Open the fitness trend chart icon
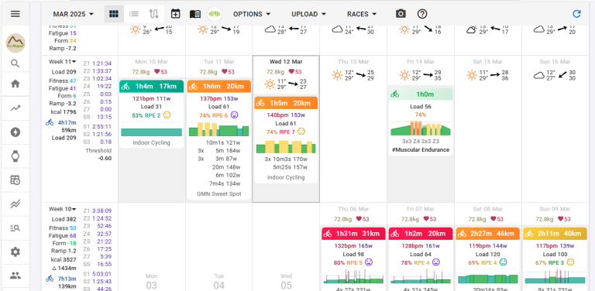The image size is (595, 291). (15, 108)
